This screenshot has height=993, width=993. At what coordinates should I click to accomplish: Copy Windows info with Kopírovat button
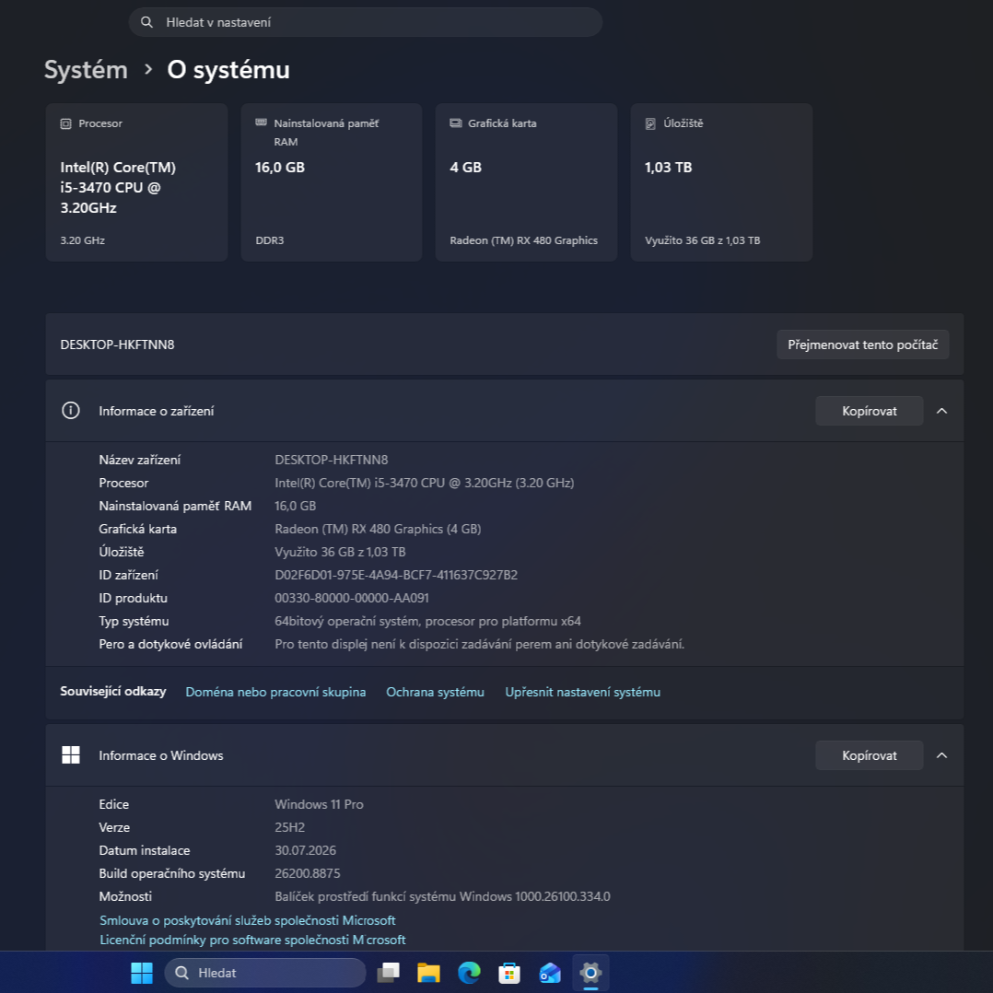click(x=869, y=755)
